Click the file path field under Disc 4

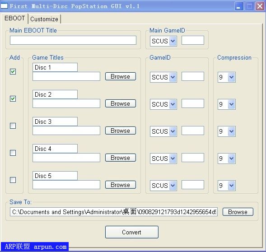coord(66,158)
